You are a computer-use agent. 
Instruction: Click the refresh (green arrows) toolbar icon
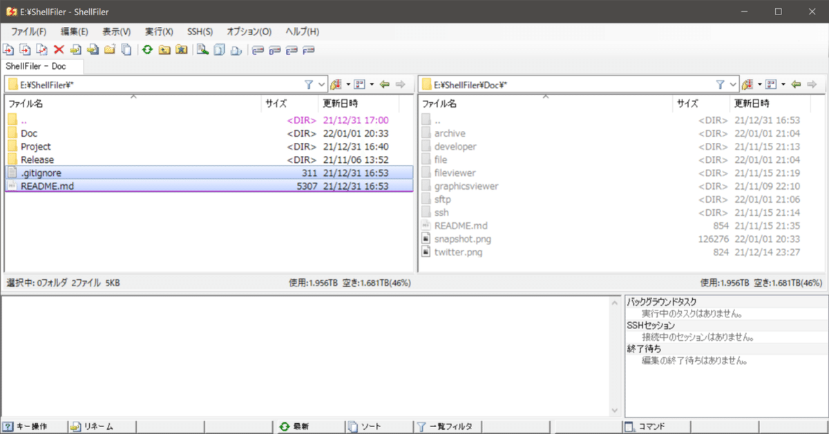pyautogui.click(x=147, y=49)
